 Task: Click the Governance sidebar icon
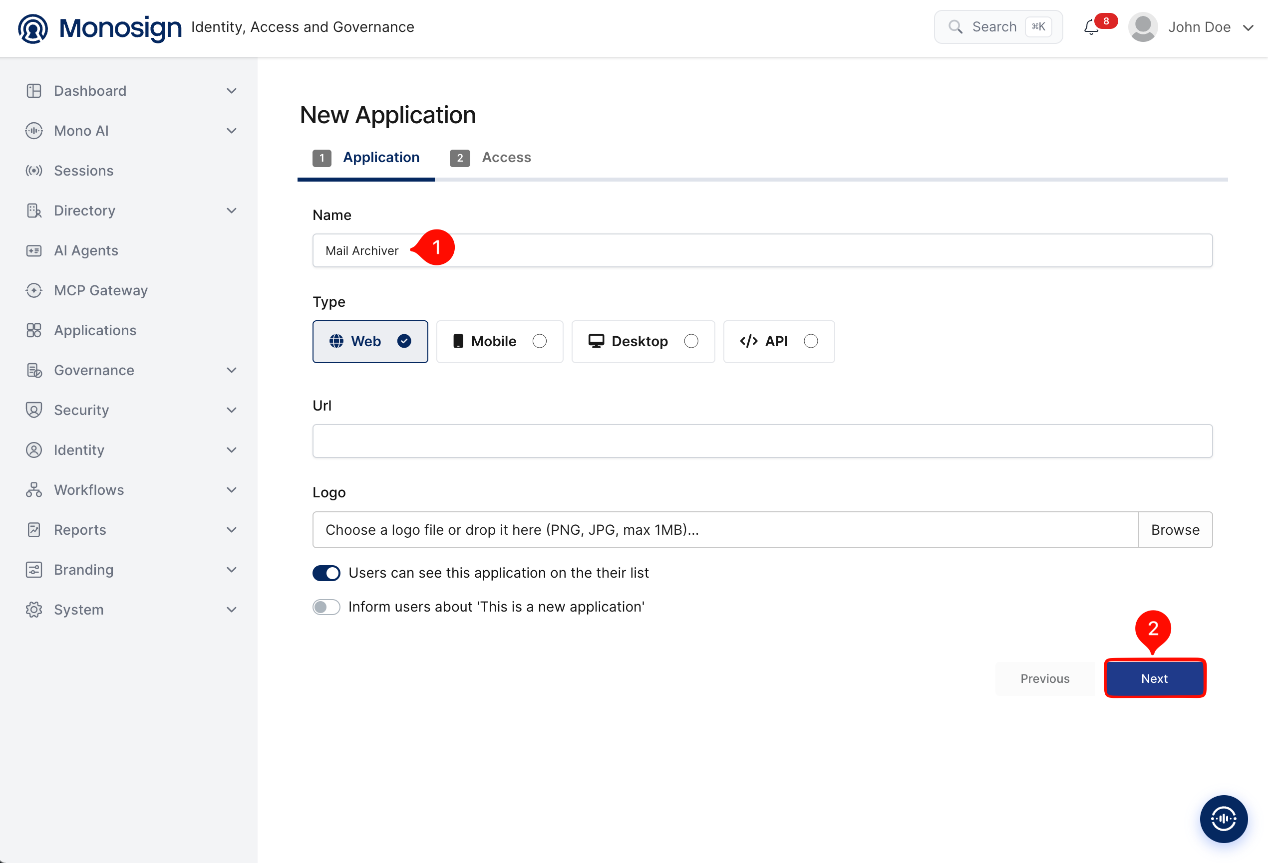click(34, 370)
